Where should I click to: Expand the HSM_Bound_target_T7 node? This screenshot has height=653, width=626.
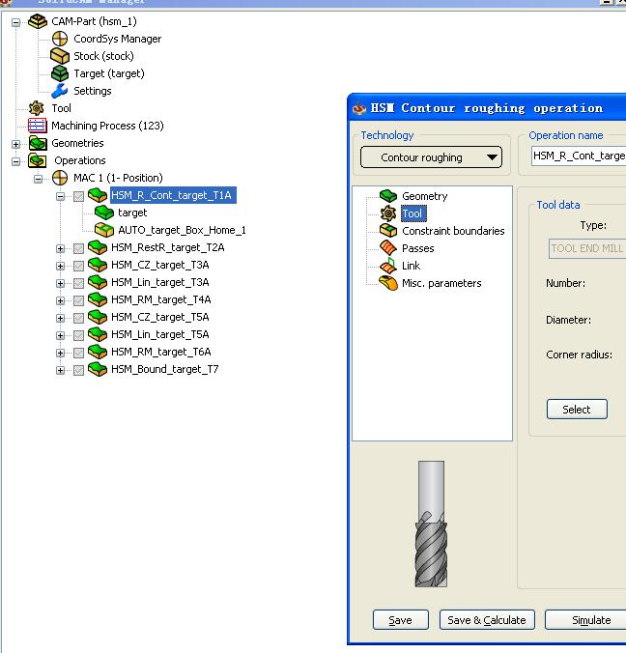pos(61,370)
